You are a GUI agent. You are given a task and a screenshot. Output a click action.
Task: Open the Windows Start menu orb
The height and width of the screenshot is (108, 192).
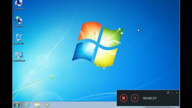17,105
